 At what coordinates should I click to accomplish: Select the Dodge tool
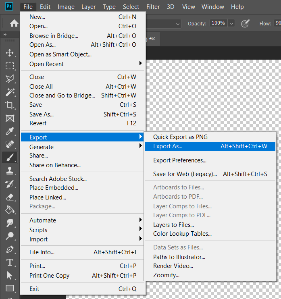point(10,236)
